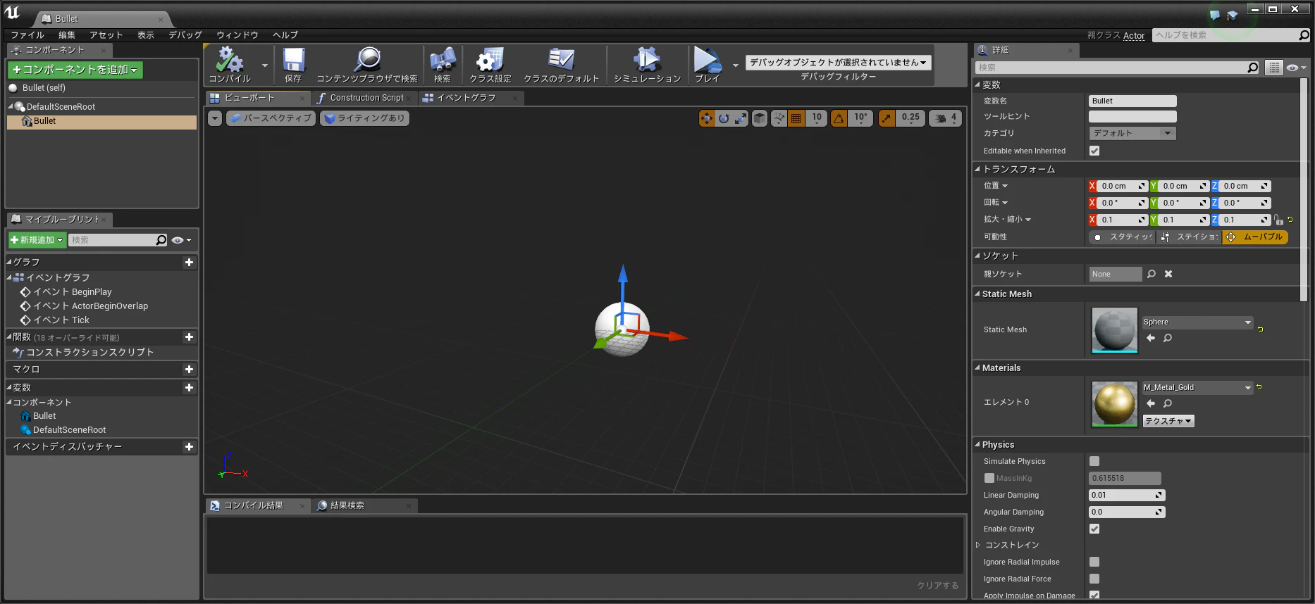
Task: Check Ignore Radial Impulse checkbox
Action: tap(1094, 562)
